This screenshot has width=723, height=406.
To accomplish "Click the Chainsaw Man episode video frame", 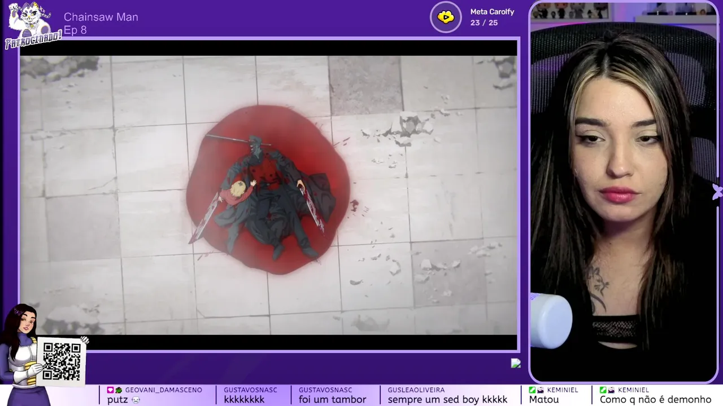I will (x=268, y=195).
